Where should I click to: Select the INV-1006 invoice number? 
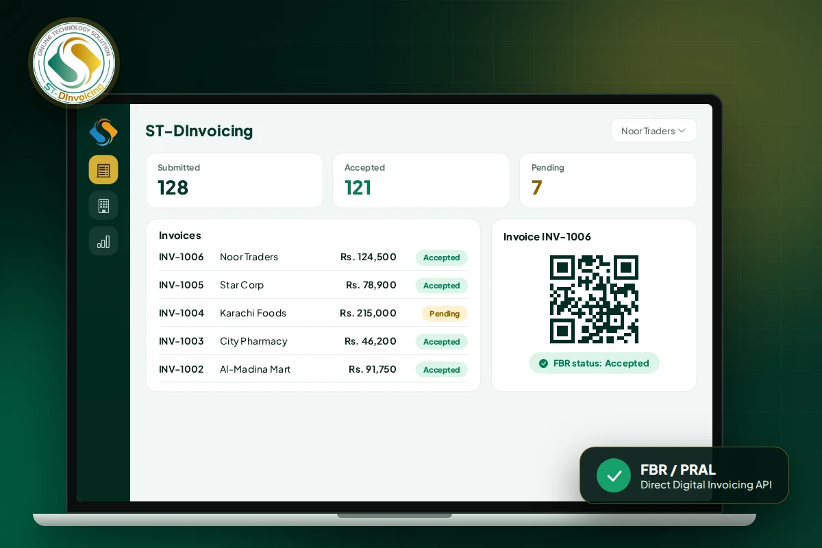182,257
